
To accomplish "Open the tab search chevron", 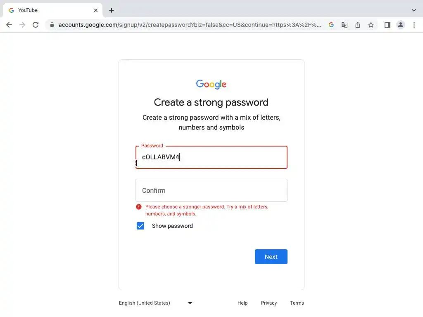I will 414,10.
